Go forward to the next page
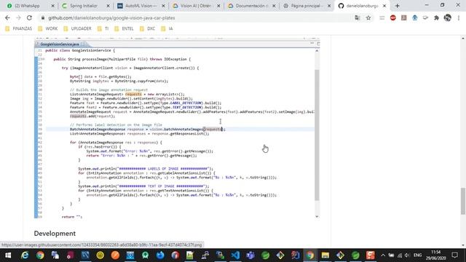This screenshot has height=262, width=466. click(18, 17)
